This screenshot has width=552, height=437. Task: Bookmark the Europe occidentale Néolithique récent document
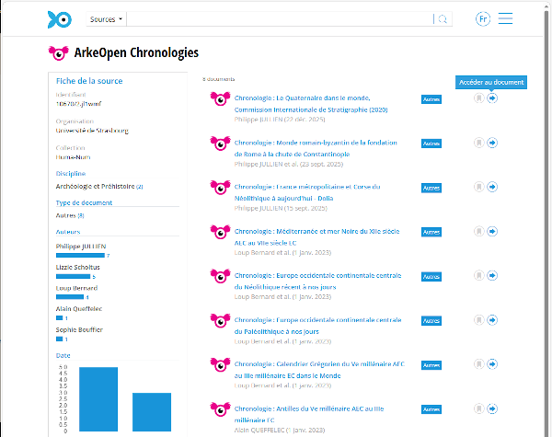click(x=478, y=275)
